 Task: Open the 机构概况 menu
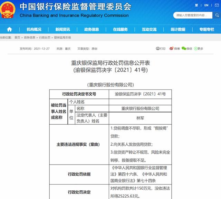click(34, 29)
